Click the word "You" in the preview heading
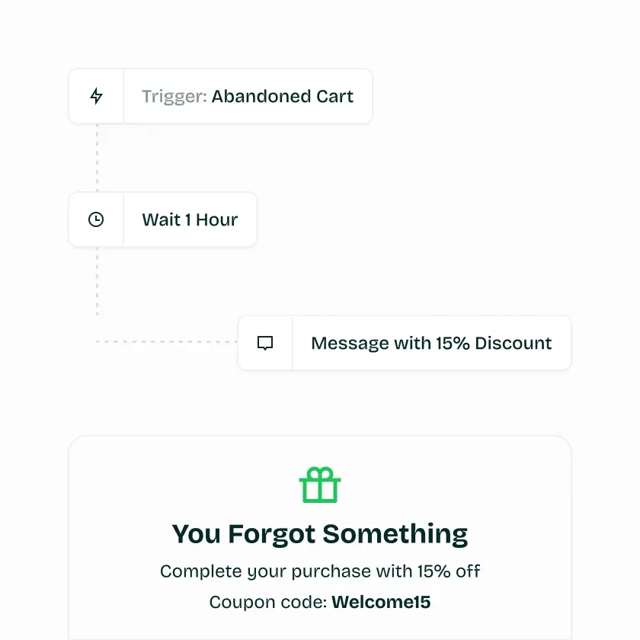The image size is (640, 640). pyautogui.click(x=197, y=534)
